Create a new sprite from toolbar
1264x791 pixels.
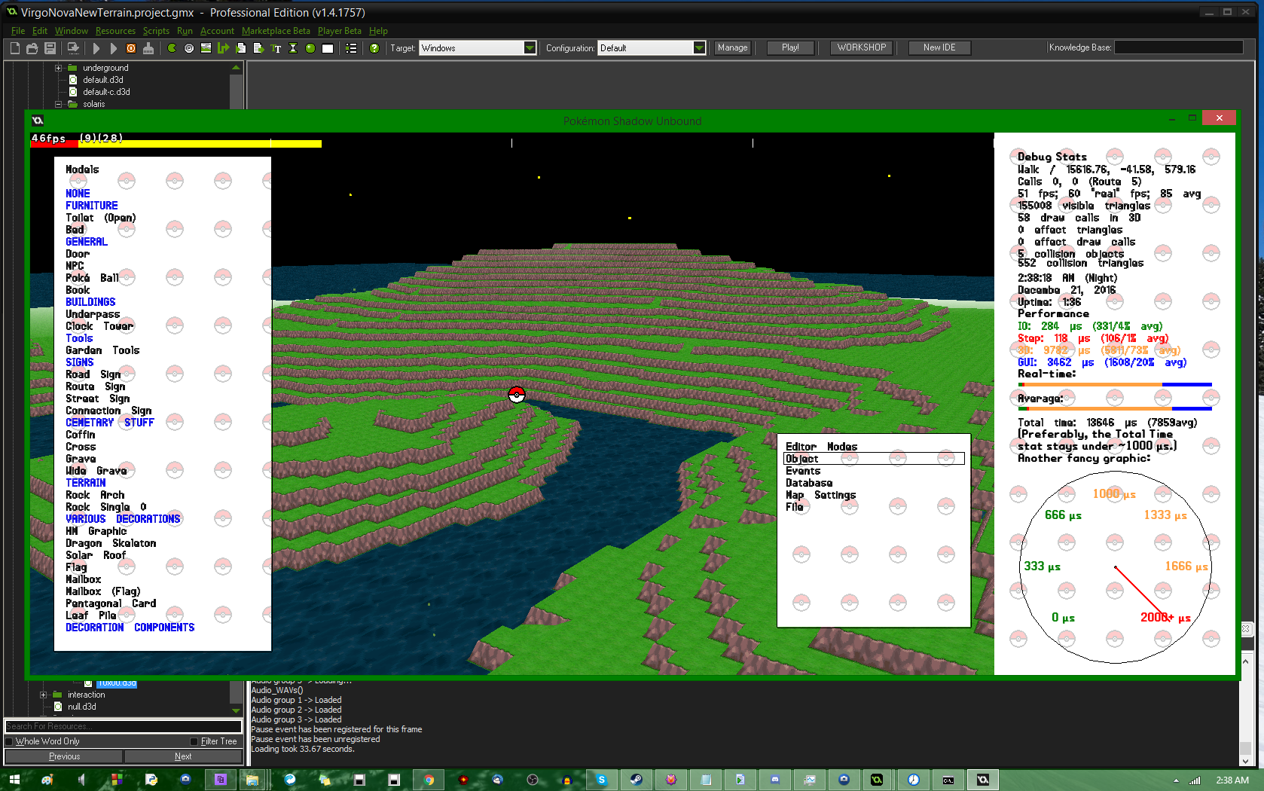coord(172,48)
